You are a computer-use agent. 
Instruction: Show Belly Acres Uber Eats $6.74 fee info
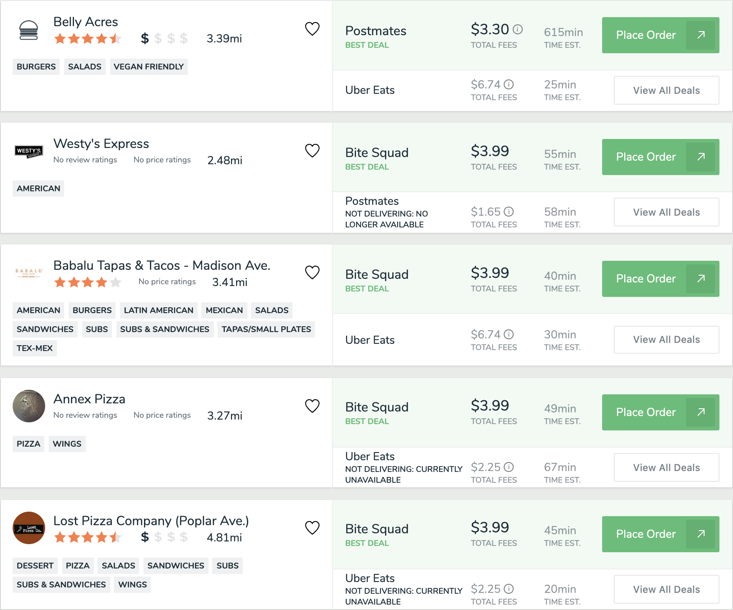[x=509, y=84]
